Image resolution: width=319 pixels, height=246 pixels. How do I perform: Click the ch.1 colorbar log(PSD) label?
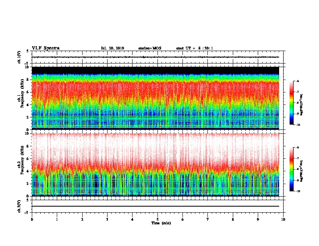pos(302,105)
